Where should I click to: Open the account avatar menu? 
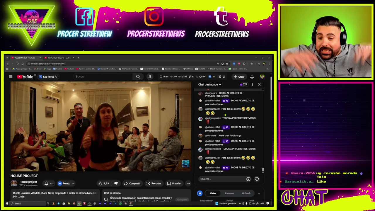[x=262, y=77]
